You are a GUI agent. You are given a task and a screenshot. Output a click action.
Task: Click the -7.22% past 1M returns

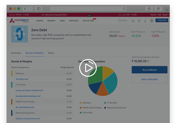155,36
